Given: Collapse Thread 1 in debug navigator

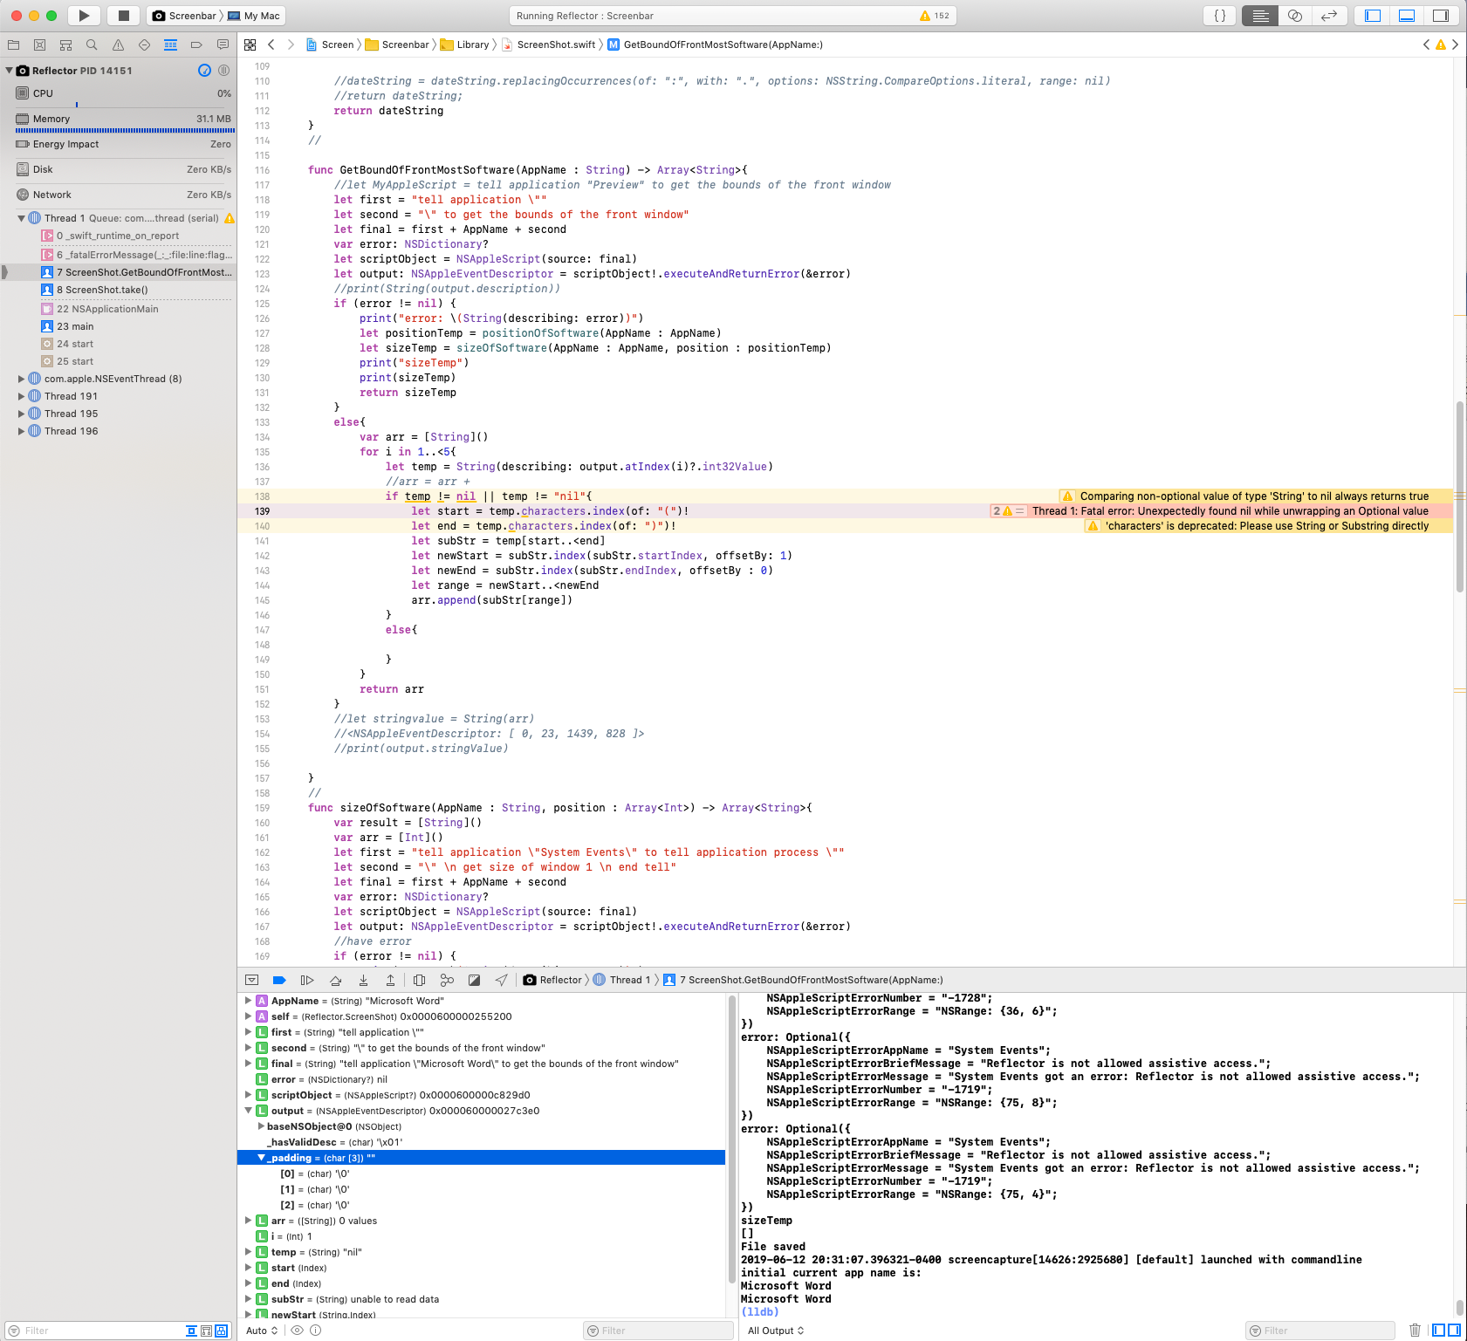Looking at the screenshot, I should (22, 218).
